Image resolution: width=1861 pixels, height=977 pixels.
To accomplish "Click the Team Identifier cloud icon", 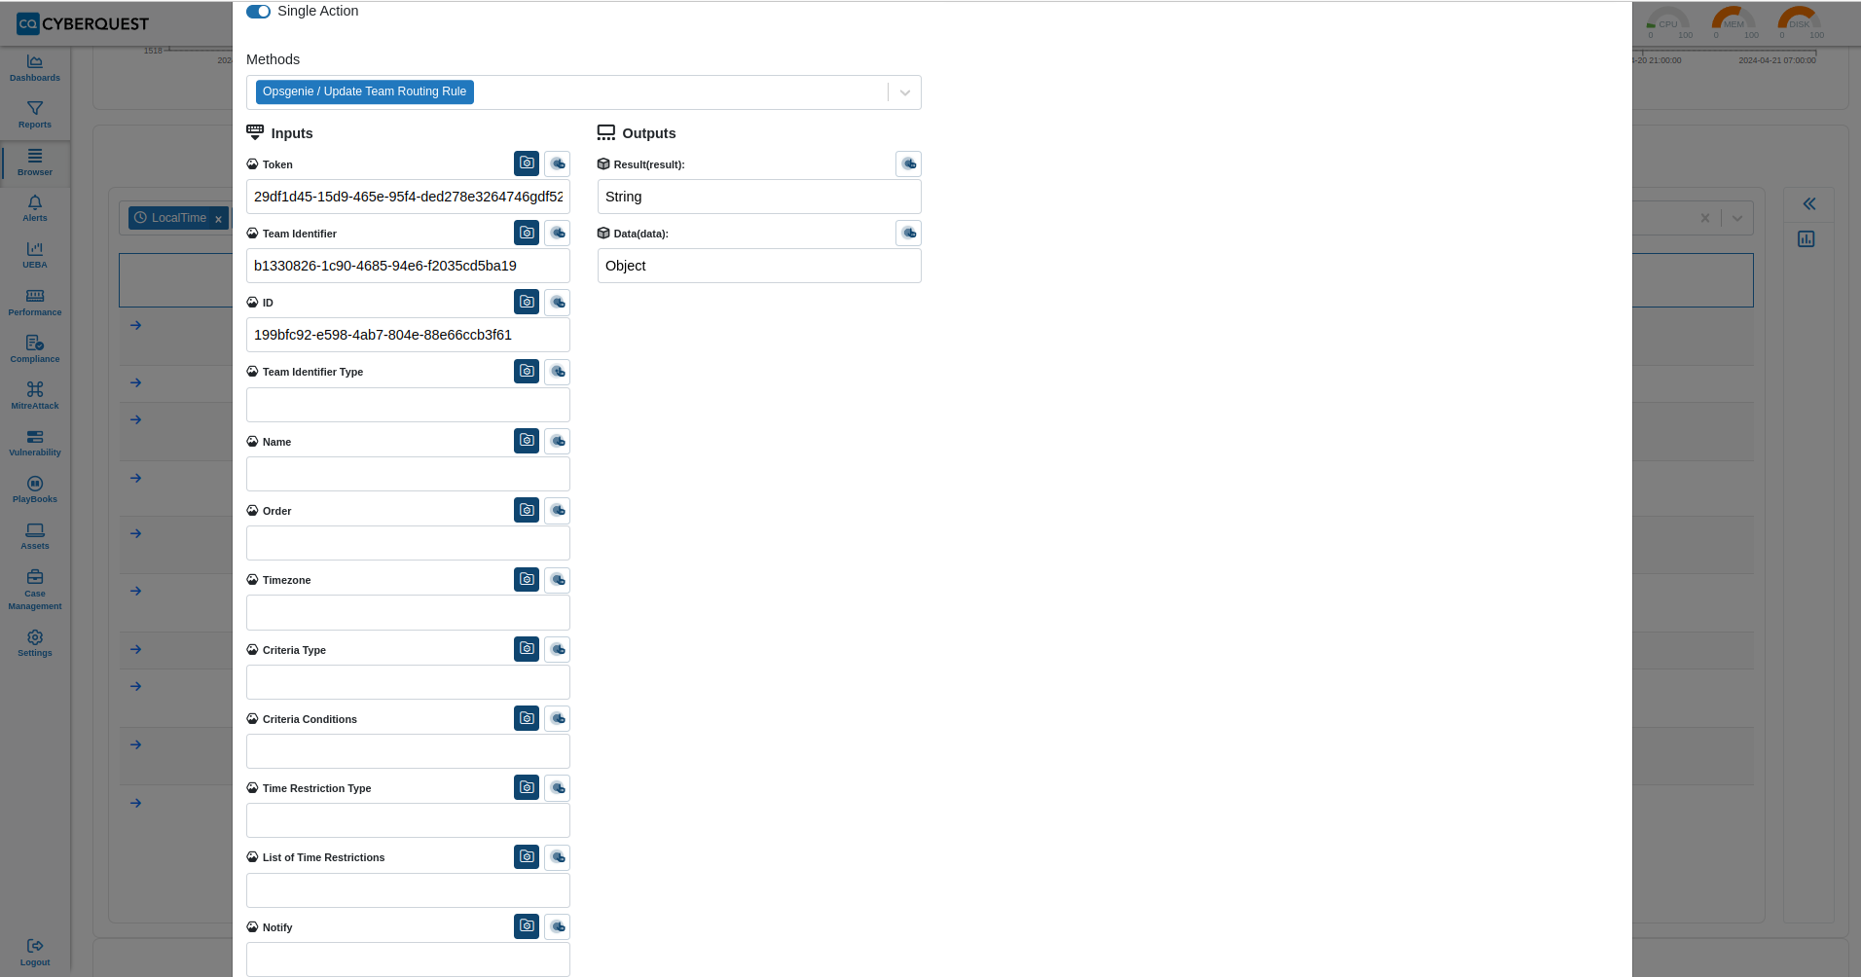I will click(x=558, y=233).
